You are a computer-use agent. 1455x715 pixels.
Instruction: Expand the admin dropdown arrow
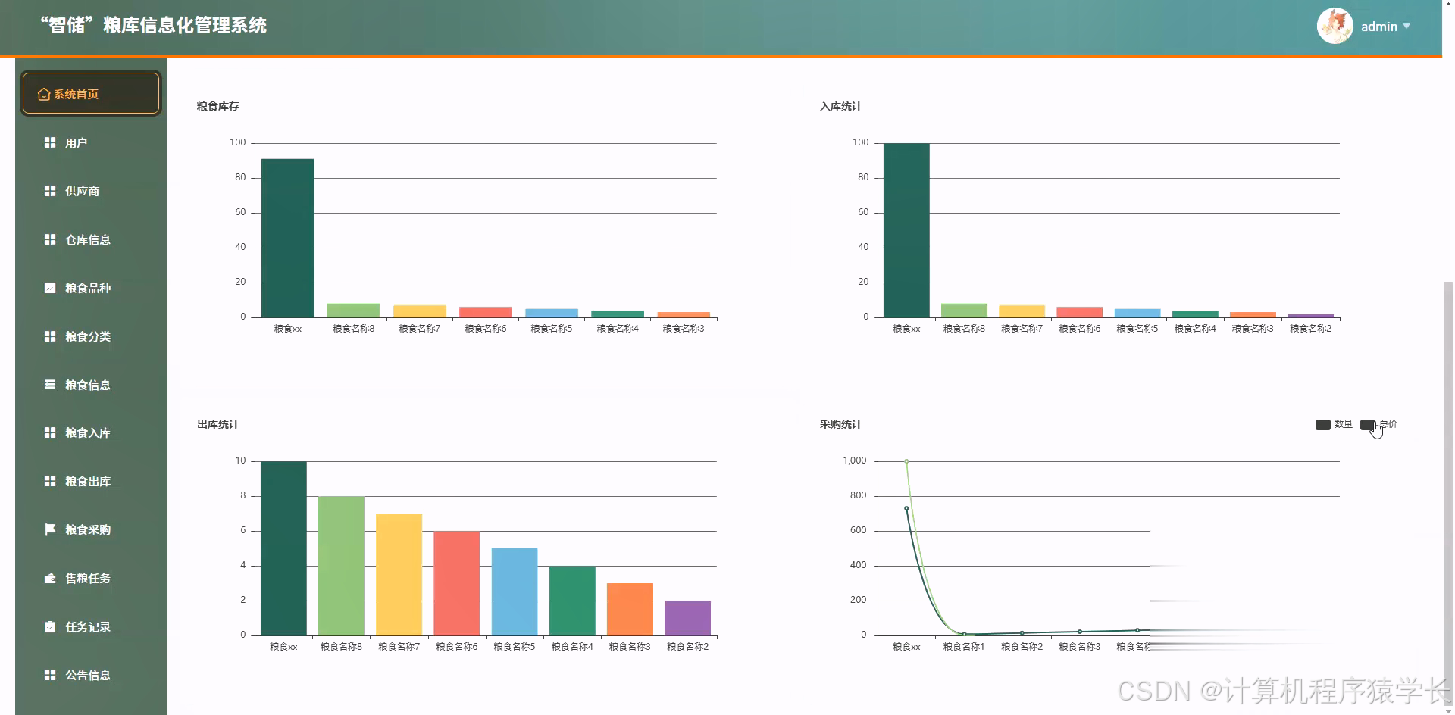point(1406,26)
